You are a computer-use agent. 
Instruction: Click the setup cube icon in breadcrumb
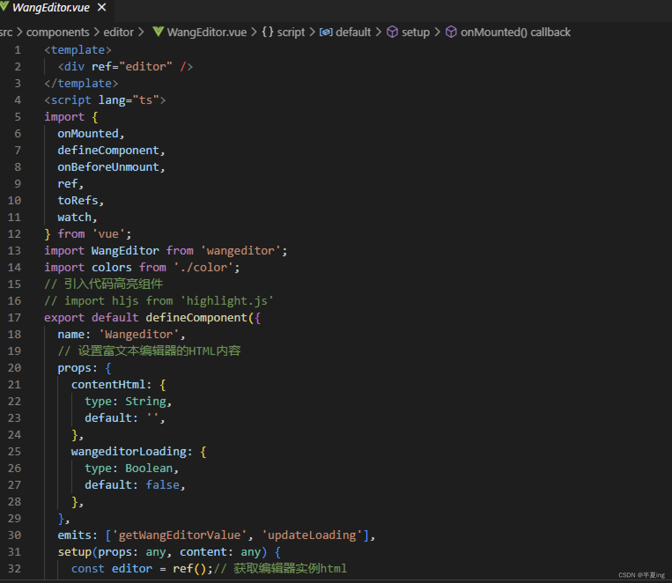392,32
